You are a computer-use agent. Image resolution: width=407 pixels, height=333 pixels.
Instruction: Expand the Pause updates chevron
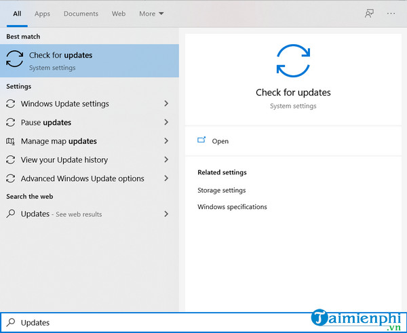pos(166,122)
